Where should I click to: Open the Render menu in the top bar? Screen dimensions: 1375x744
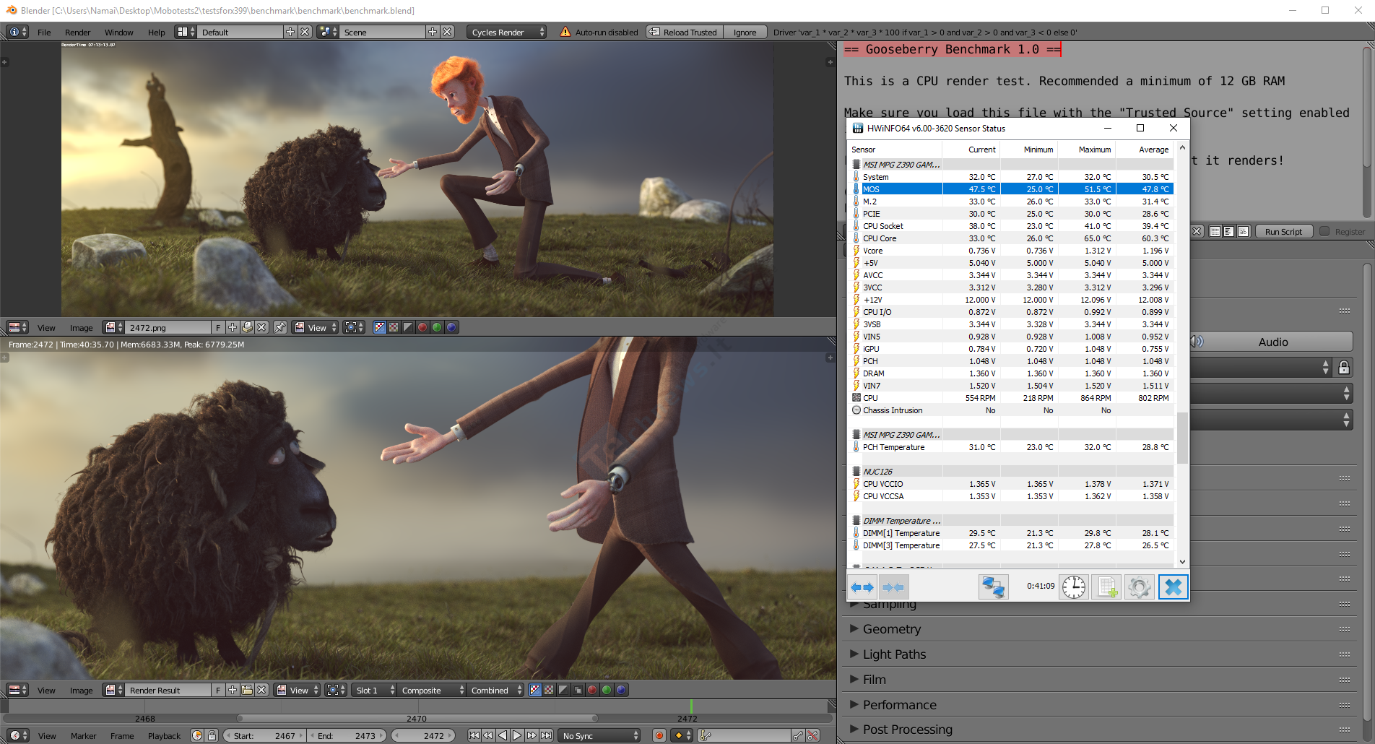click(77, 33)
